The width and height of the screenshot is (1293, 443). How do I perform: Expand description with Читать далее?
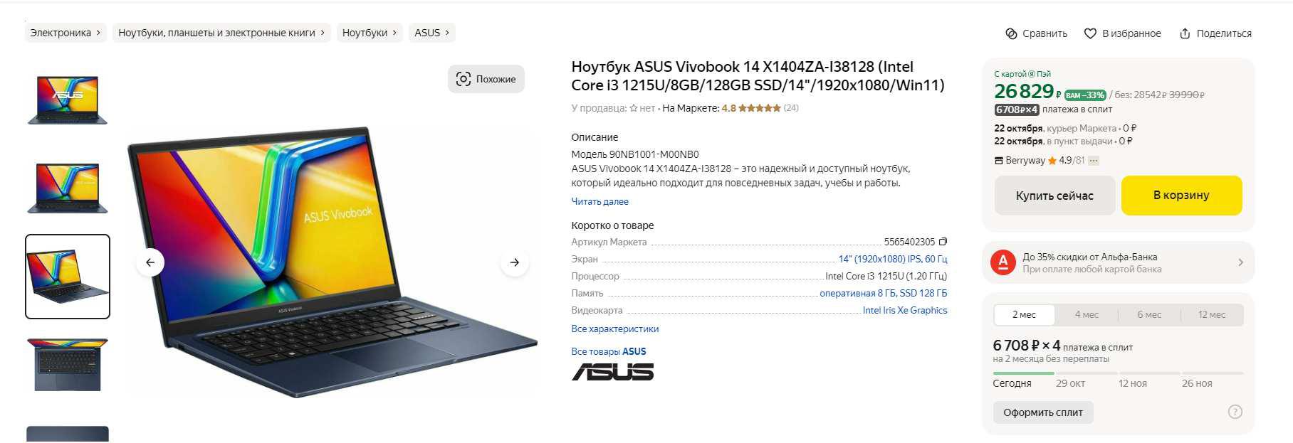pyautogui.click(x=600, y=201)
